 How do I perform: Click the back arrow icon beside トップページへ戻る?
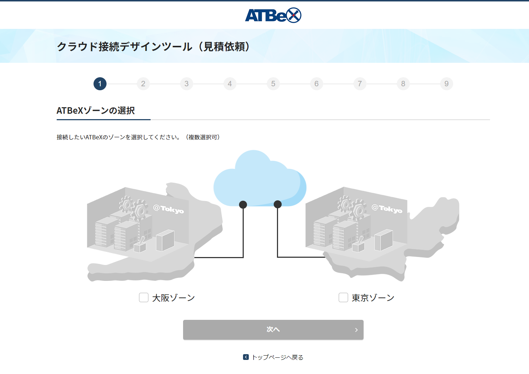point(246,357)
